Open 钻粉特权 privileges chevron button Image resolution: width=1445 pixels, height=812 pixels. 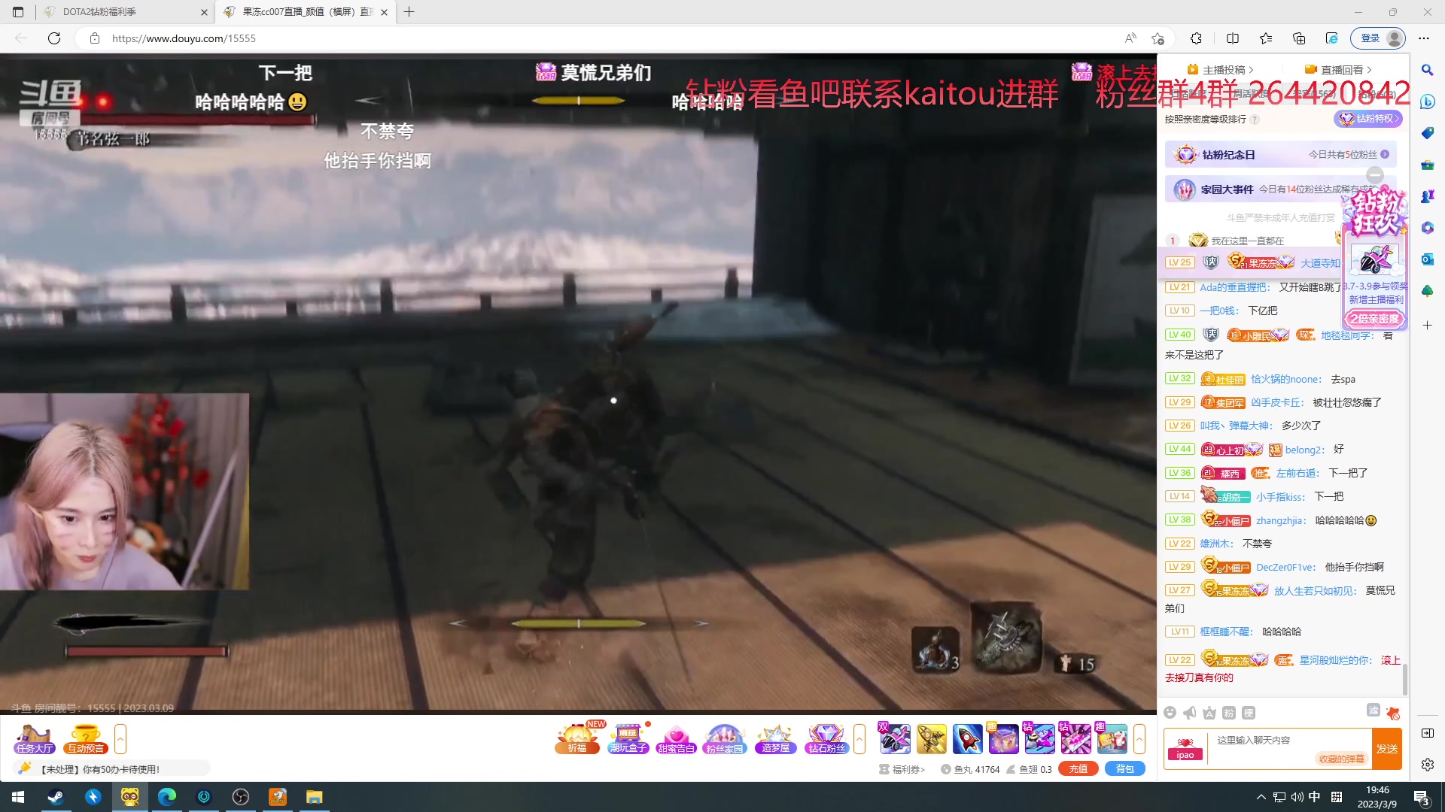point(1368,119)
